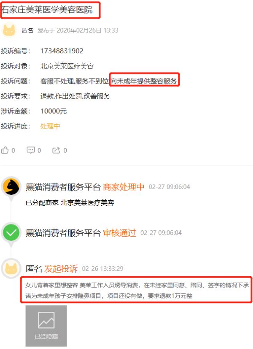
Task: Open the hidden image thumbnail 已经隐藏
Action: [46, 326]
